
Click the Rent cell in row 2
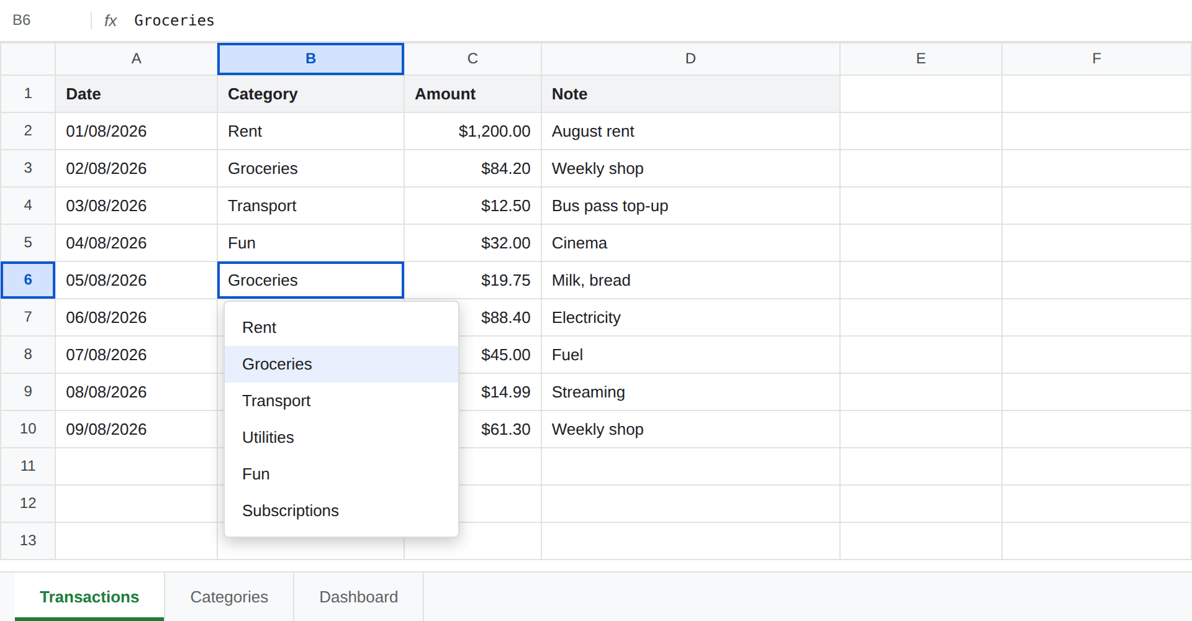coord(310,131)
